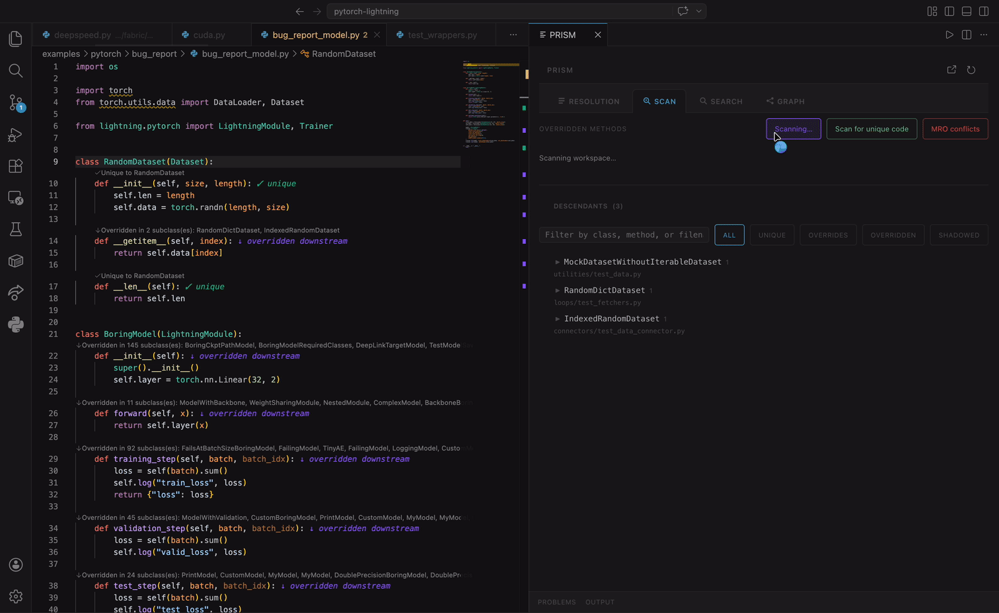
Task: Open dropdown chevron next to Copilot icon
Action: (x=698, y=11)
